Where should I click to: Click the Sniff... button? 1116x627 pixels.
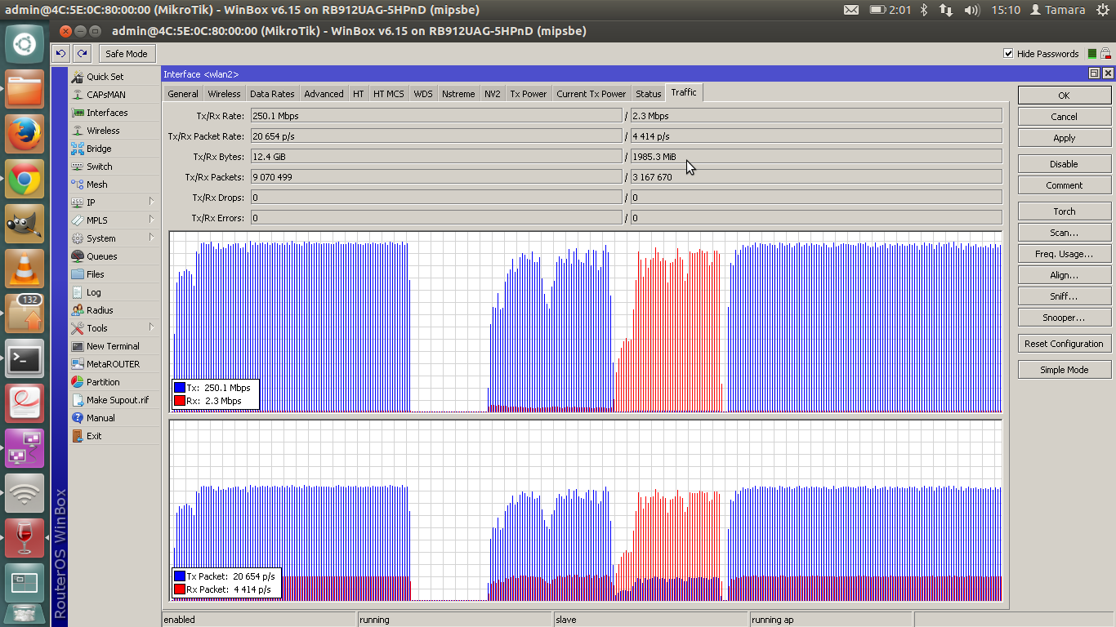click(1064, 296)
